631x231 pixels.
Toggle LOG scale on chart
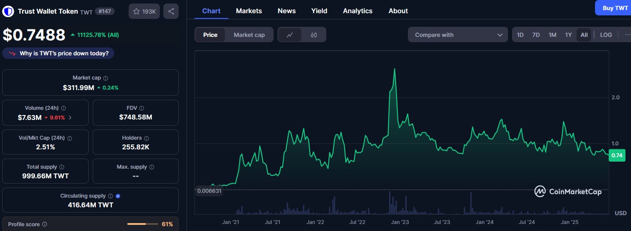[x=606, y=35]
